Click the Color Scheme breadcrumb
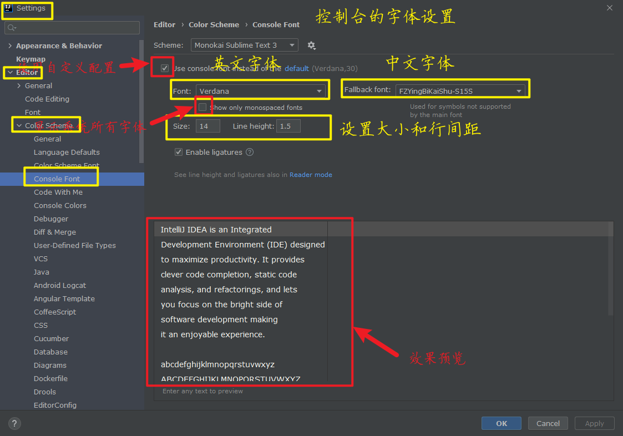The height and width of the screenshot is (436, 623). pyautogui.click(x=214, y=24)
